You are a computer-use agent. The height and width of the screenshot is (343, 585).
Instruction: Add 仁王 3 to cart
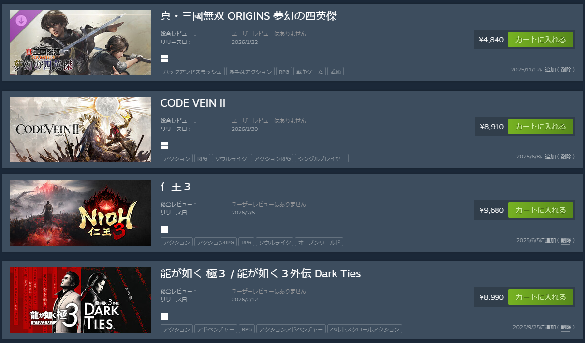541,210
